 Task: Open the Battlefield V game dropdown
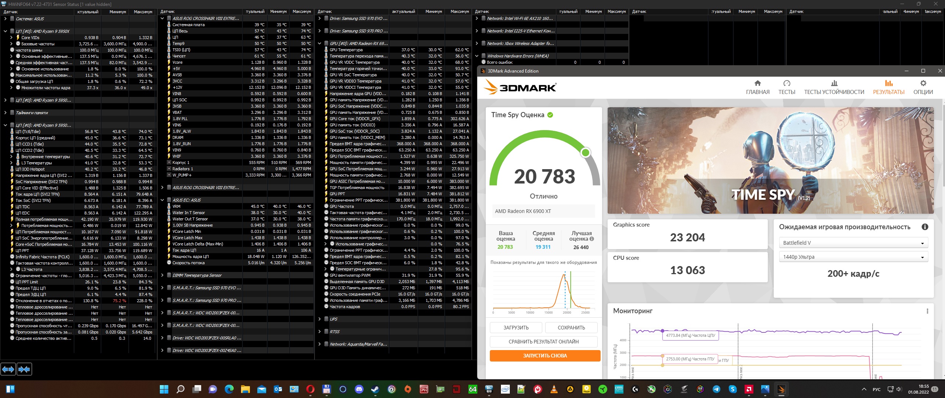tap(853, 243)
